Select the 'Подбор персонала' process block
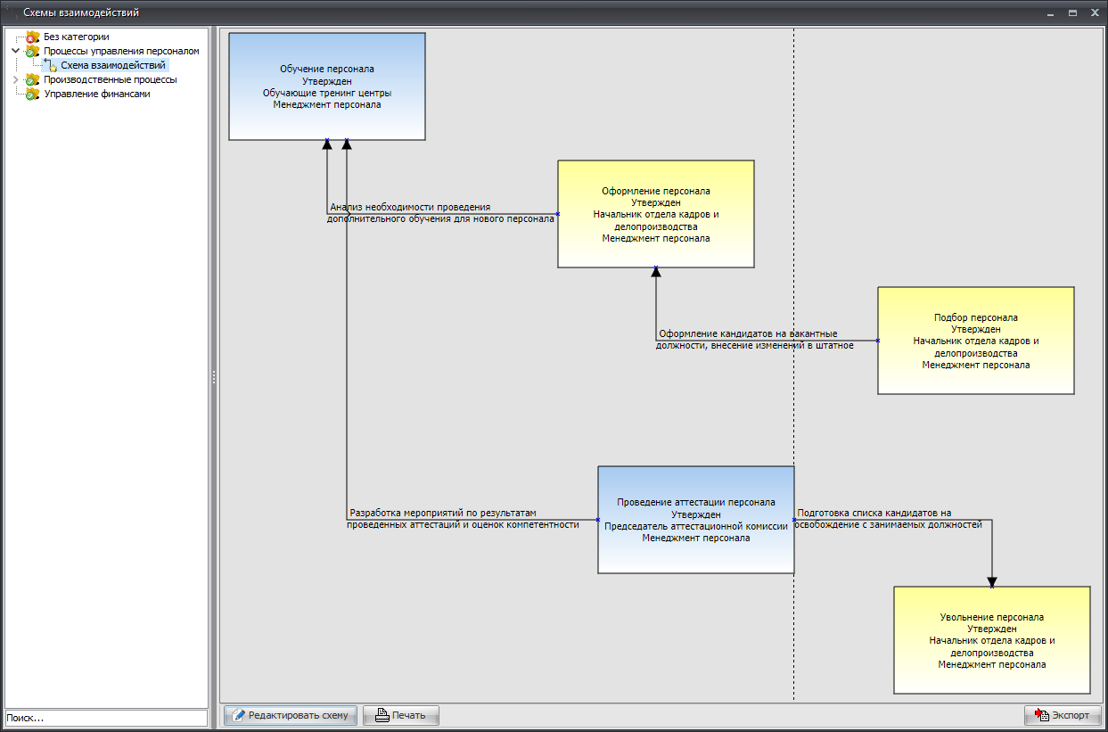This screenshot has width=1108, height=732. (x=975, y=341)
